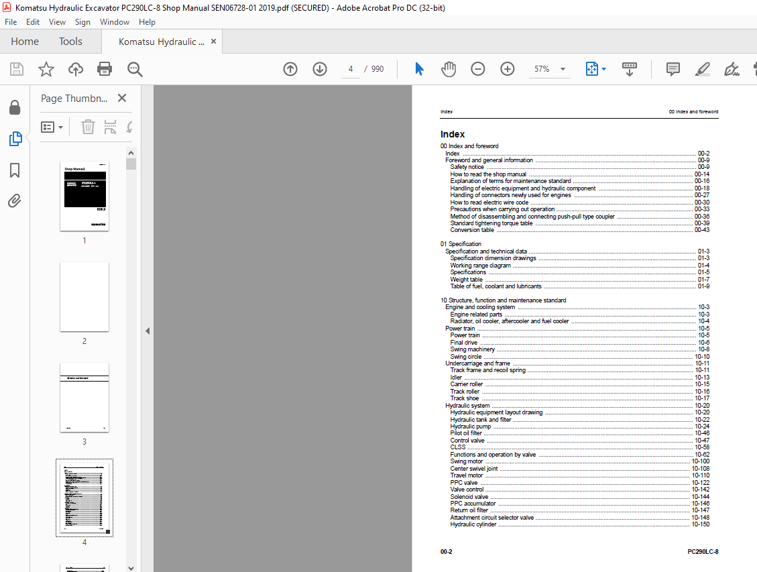Image resolution: width=757 pixels, height=572 pixels.
Task: Click the Index heading text
Action: click(453, 134)
